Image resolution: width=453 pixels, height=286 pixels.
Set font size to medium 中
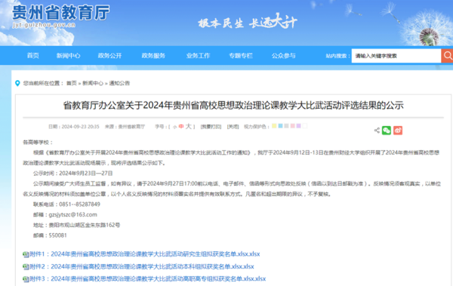point(181,127)
